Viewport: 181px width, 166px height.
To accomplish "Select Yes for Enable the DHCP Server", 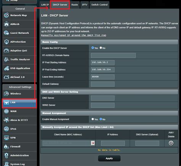I will [x=93, y=48].
